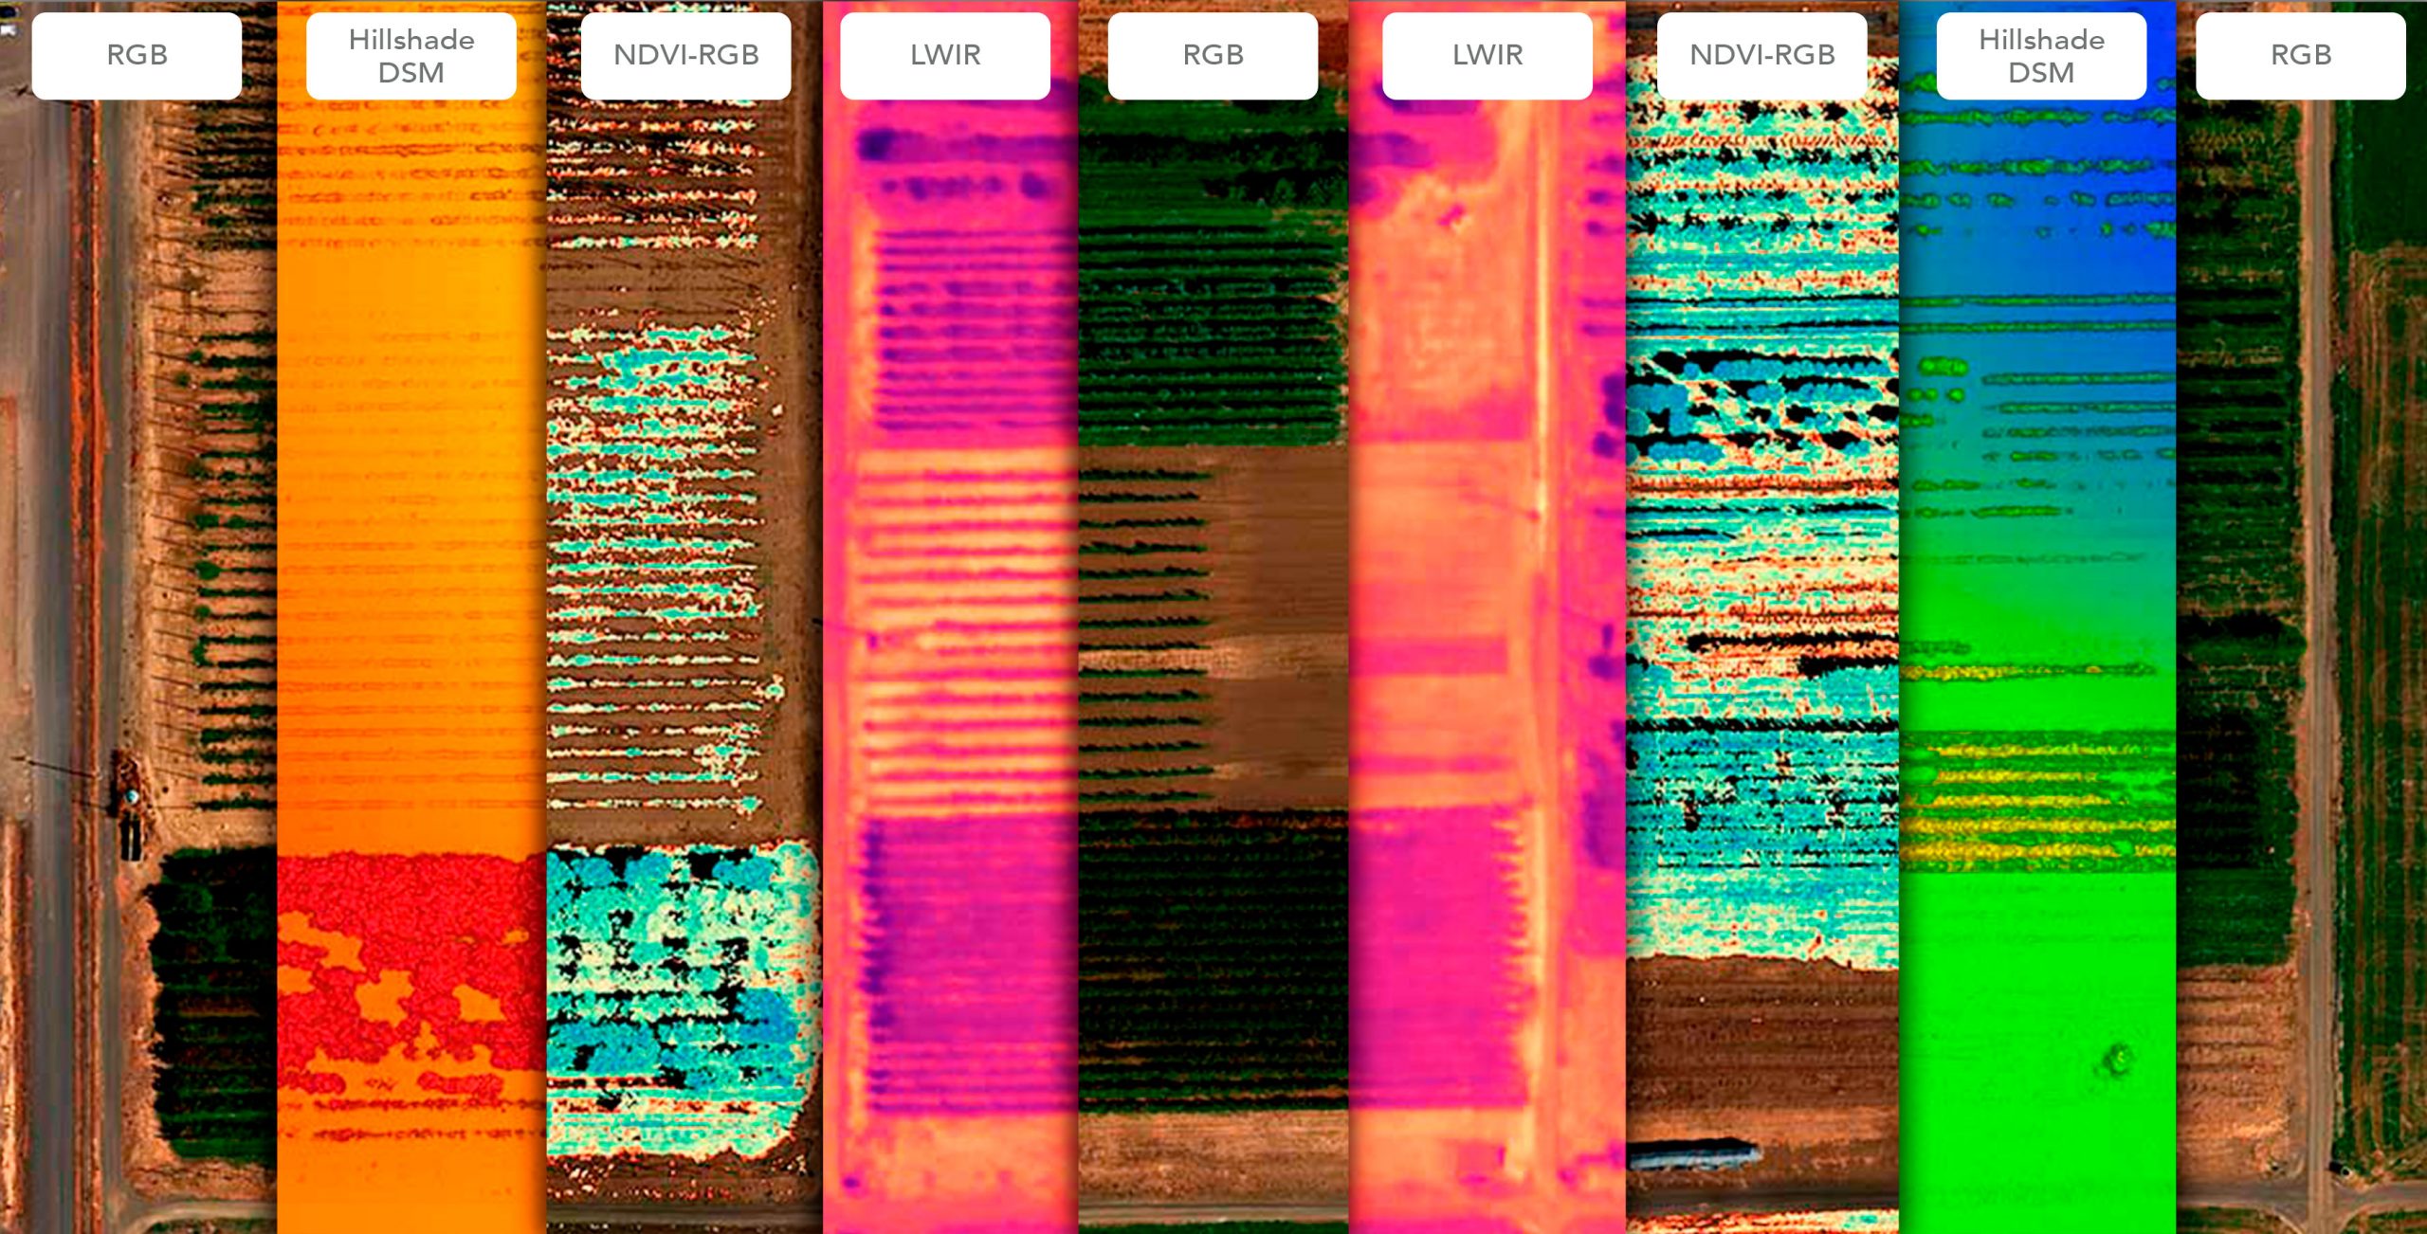Click the dark purple patch atop the striped LWIR strip

(877, 145)
